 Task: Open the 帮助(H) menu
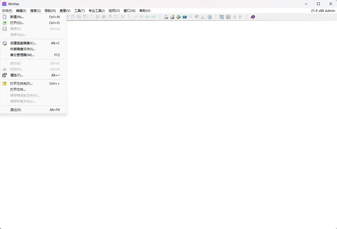click(x=145, y=11)
